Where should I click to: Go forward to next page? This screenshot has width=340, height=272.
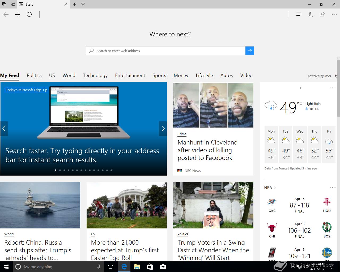point(18,15)
